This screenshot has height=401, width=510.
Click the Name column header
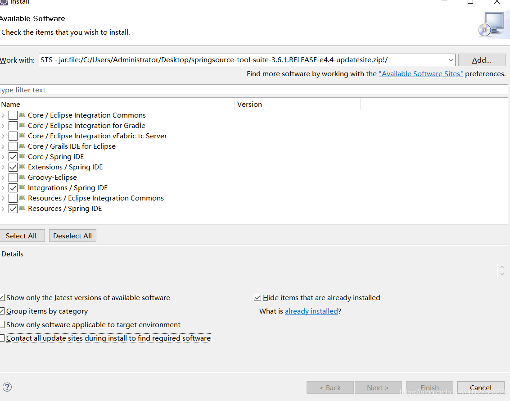tap(117, 104)
